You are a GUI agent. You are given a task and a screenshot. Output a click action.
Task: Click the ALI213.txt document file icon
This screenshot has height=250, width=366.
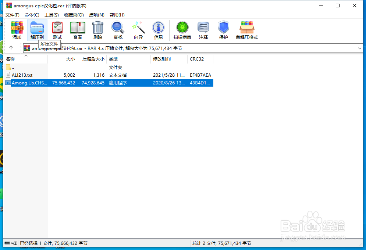[x=8, y=75]
